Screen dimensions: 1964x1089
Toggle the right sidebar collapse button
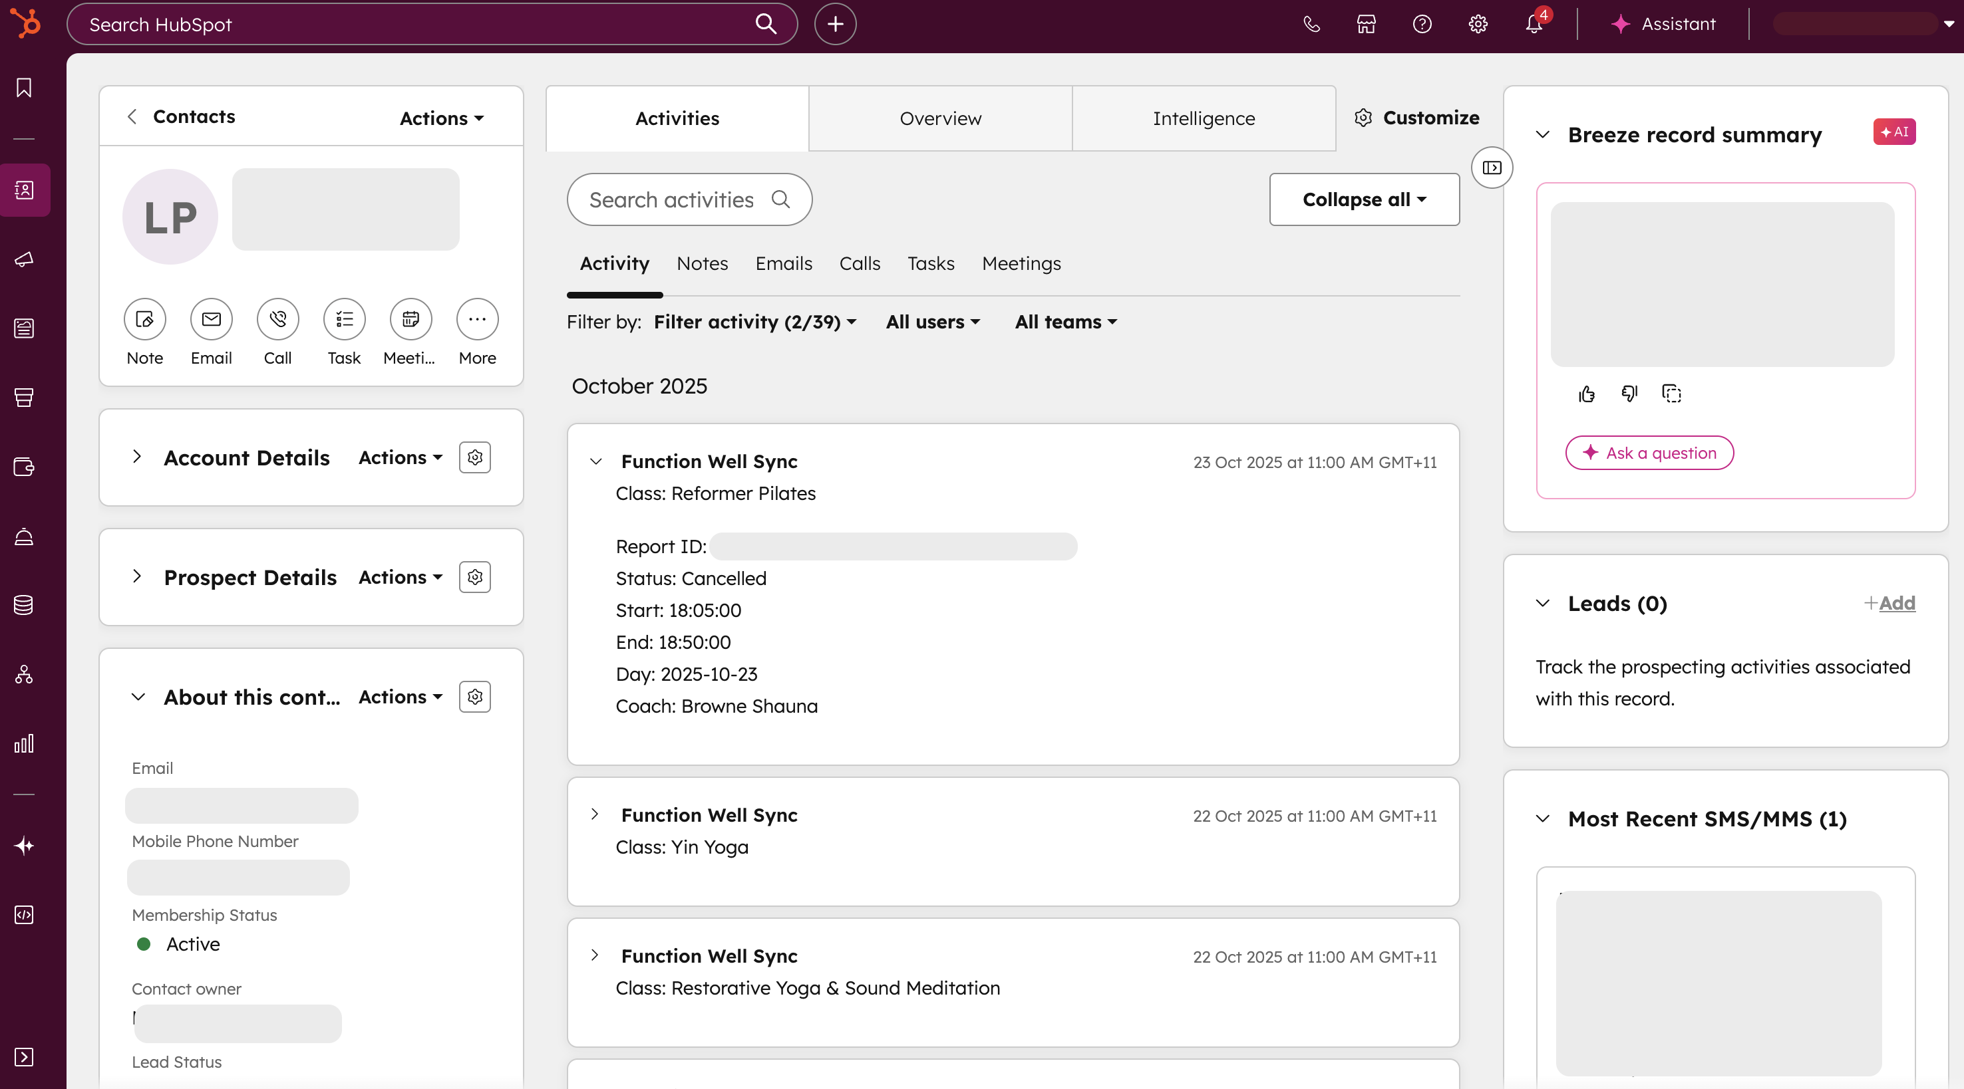pos(1492,168)
